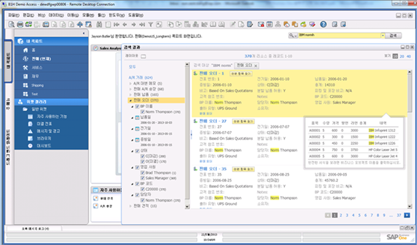
Task: Remove the 판매 오더 filter tag
Action: coord(255,66)
